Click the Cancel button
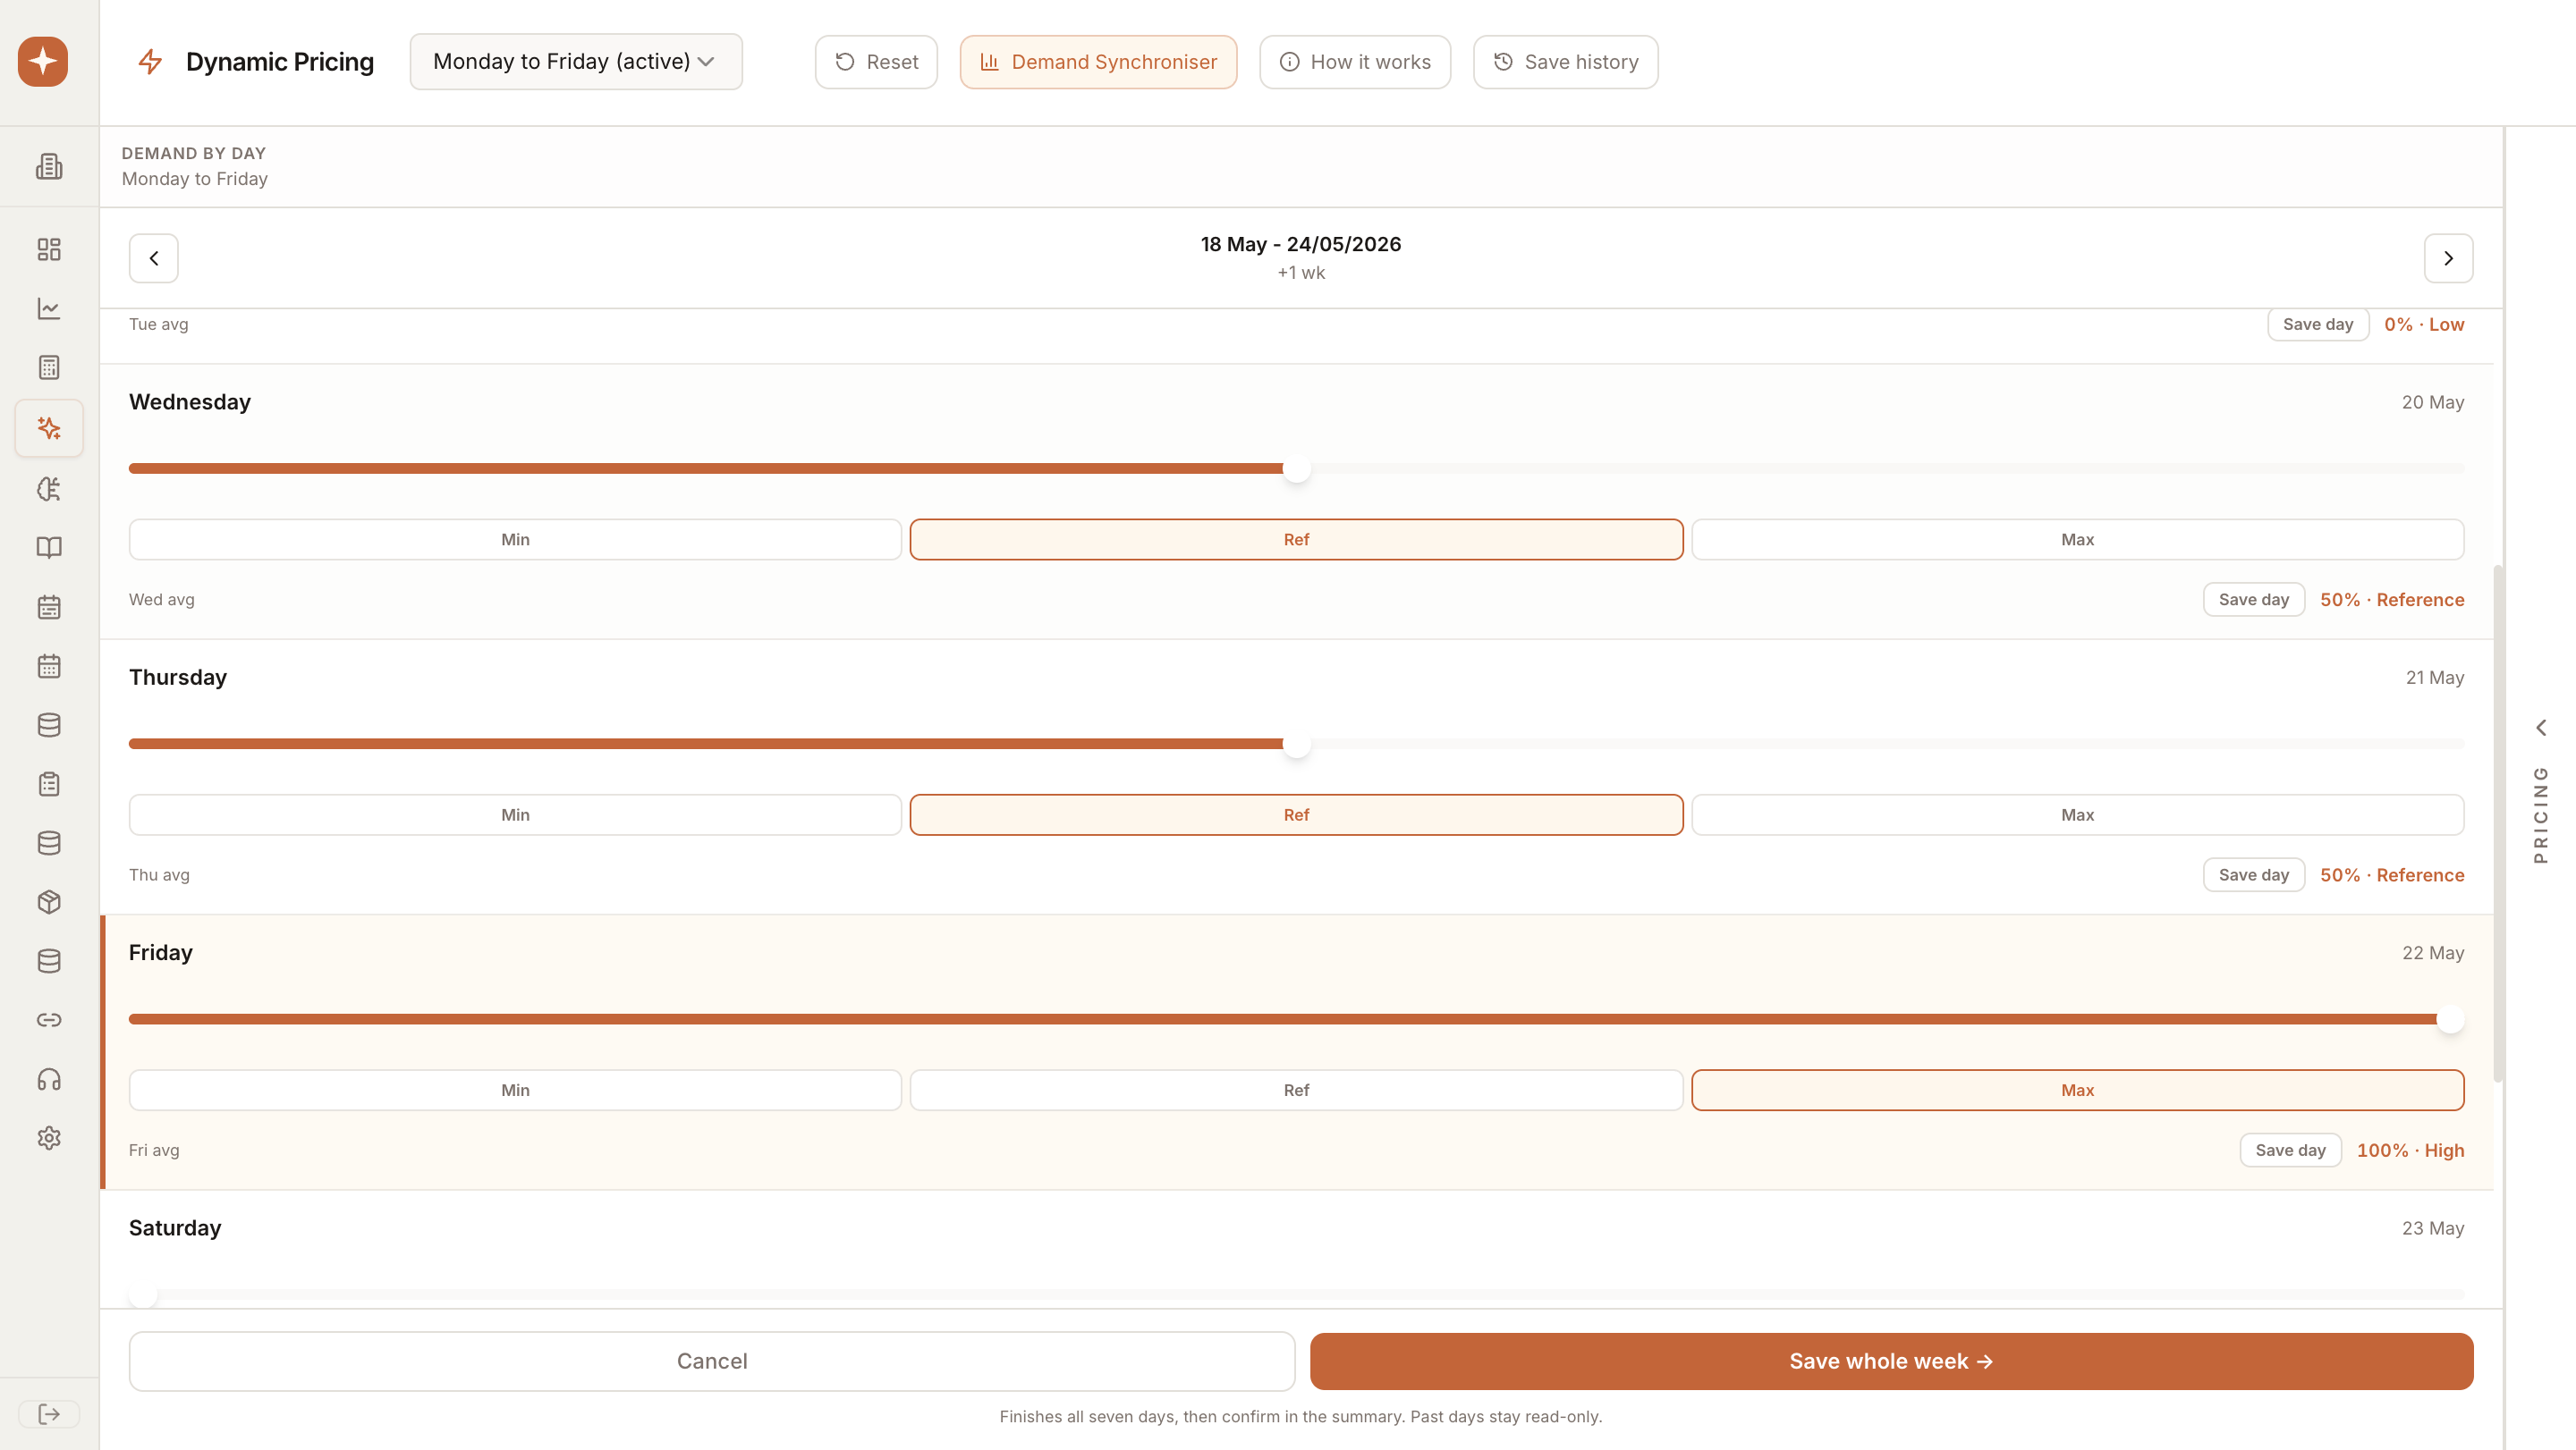The image size is (2576, 1450). (x=712, y=1361)
